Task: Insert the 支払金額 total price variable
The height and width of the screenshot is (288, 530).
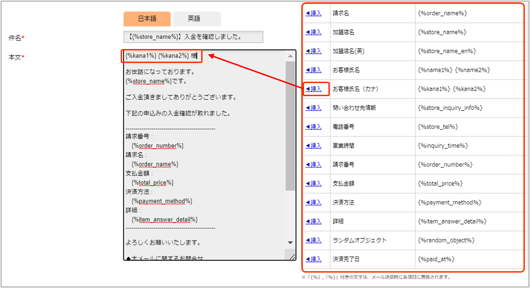Action: point(313,183)
